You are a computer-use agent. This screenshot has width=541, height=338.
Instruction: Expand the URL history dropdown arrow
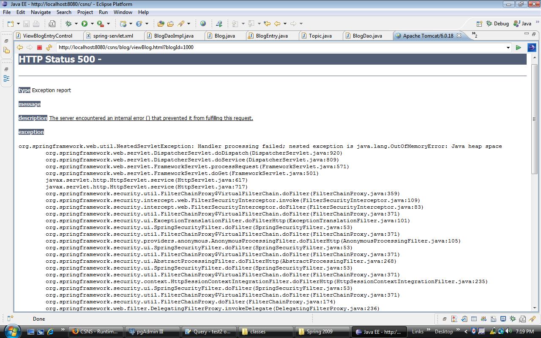tap(508, 48)
